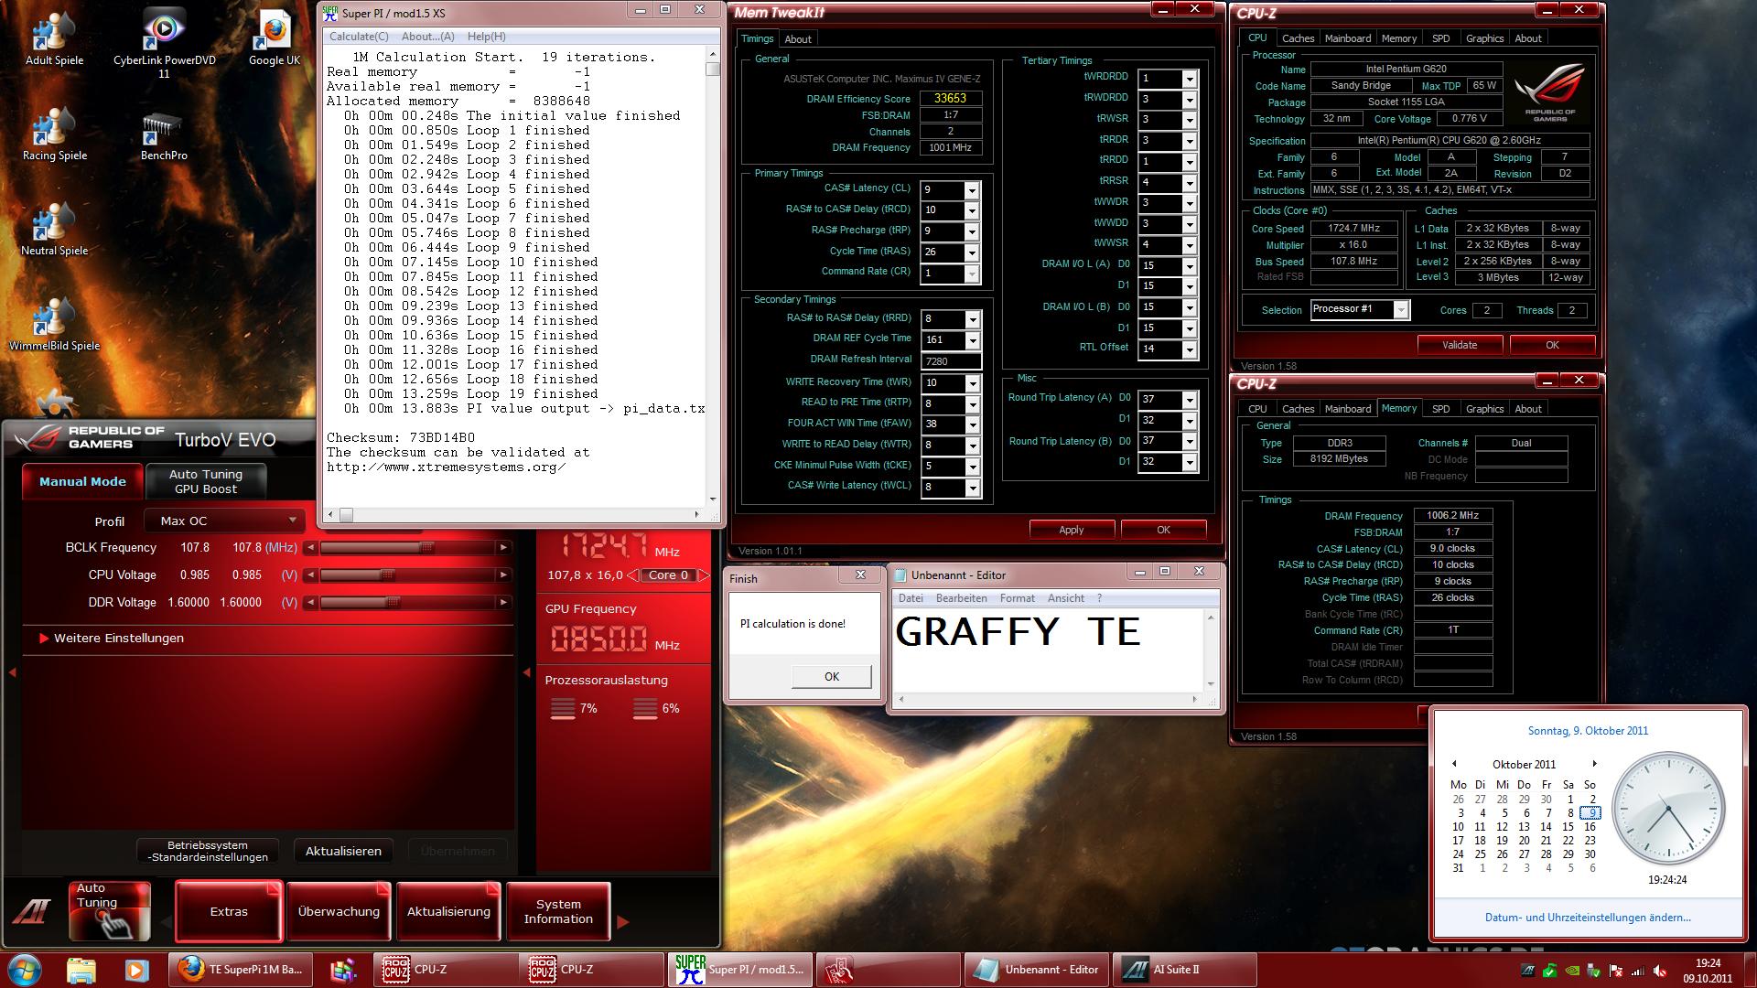
Task: Click the Safely Remove Hardware tray icon
Action: click(x=1593, y=971)
